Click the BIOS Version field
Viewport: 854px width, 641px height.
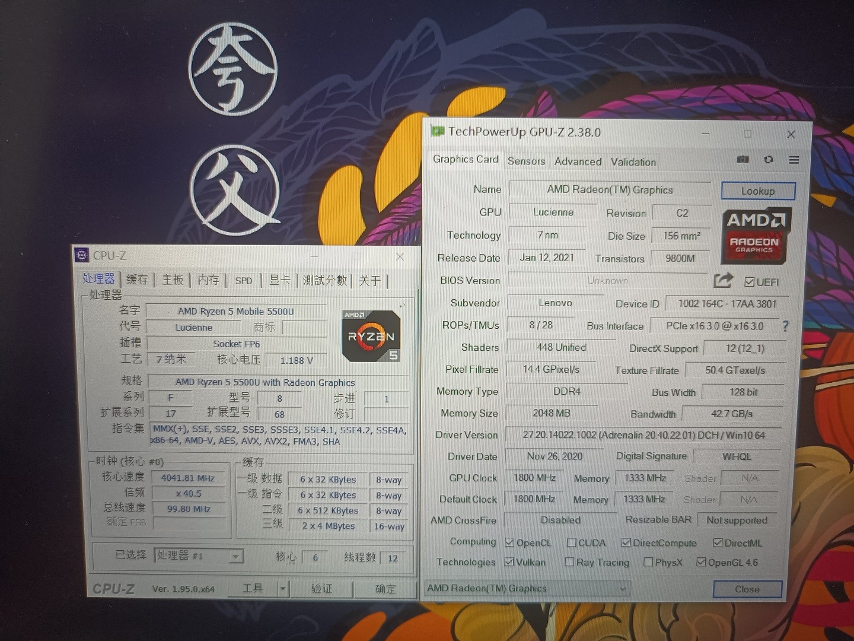point(607,280)
